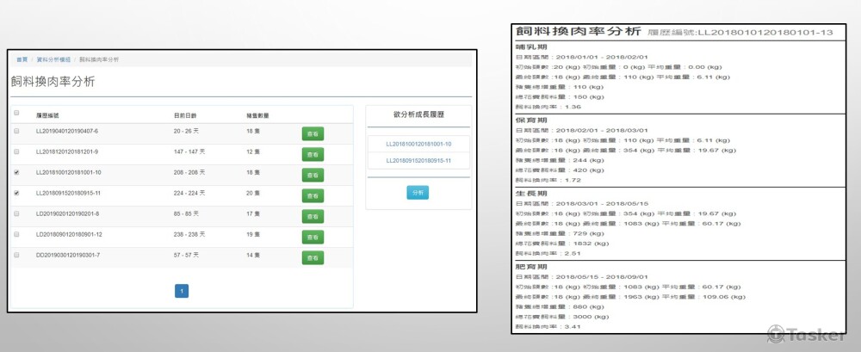This screenshot has width=861, height=352.
Task: Open the 首頁 breadcrumb link
Action: (22, 59)
